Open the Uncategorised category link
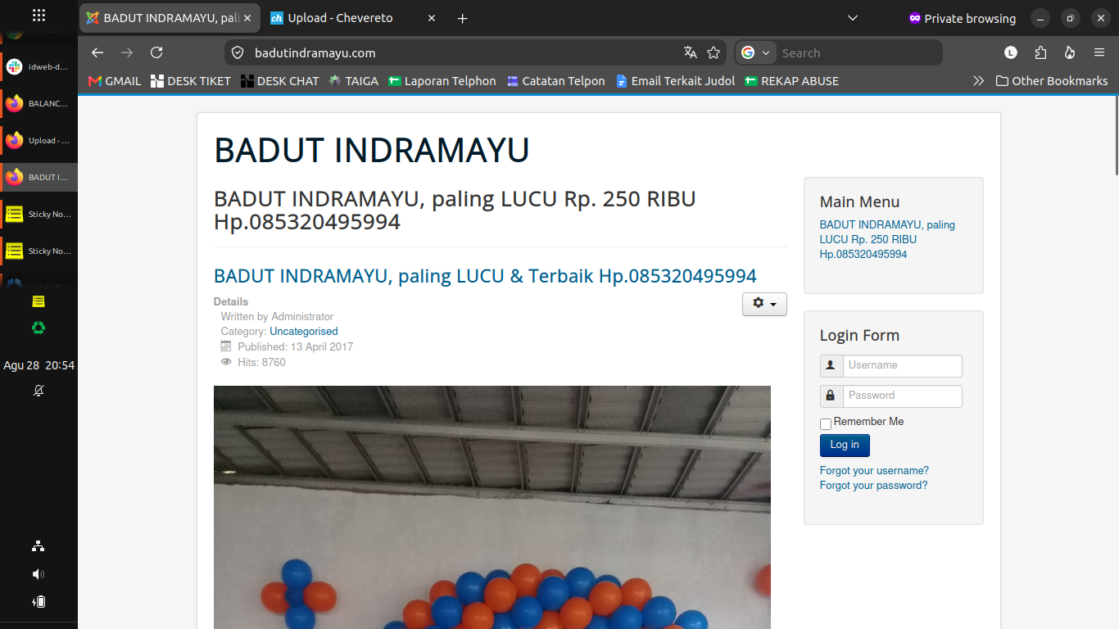Image resolution: width=1119 pixels, height=629 pixels. pyautogui.click(x=304, y=332)
